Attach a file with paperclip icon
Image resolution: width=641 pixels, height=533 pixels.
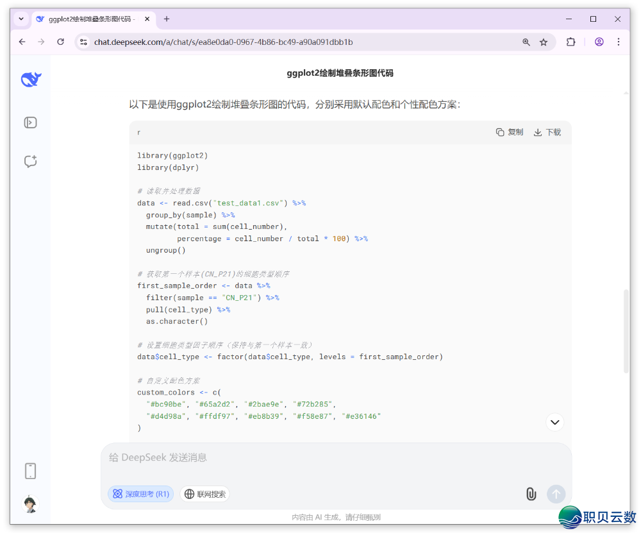click(531, 494)
